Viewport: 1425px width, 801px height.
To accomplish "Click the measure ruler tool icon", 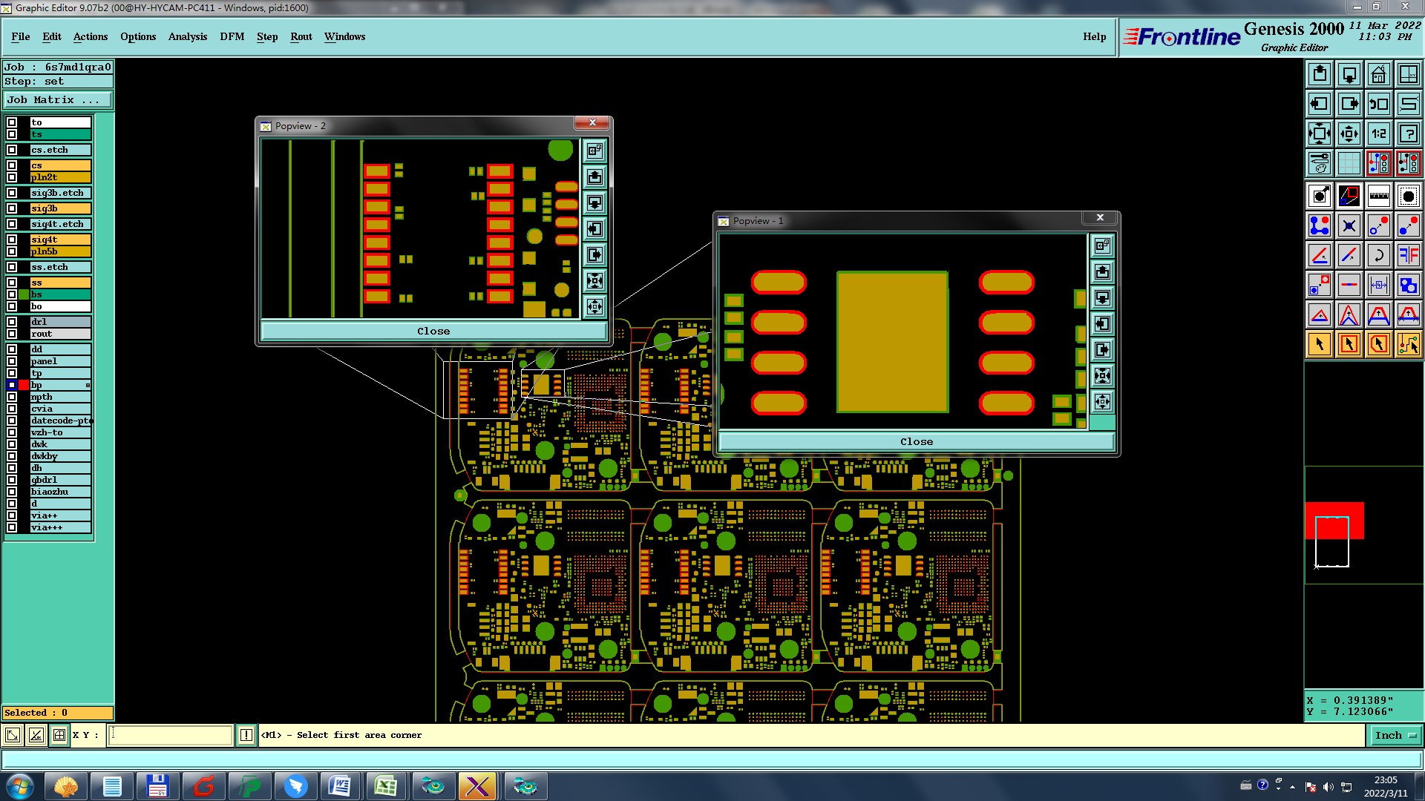I will tap(1378, 196).
